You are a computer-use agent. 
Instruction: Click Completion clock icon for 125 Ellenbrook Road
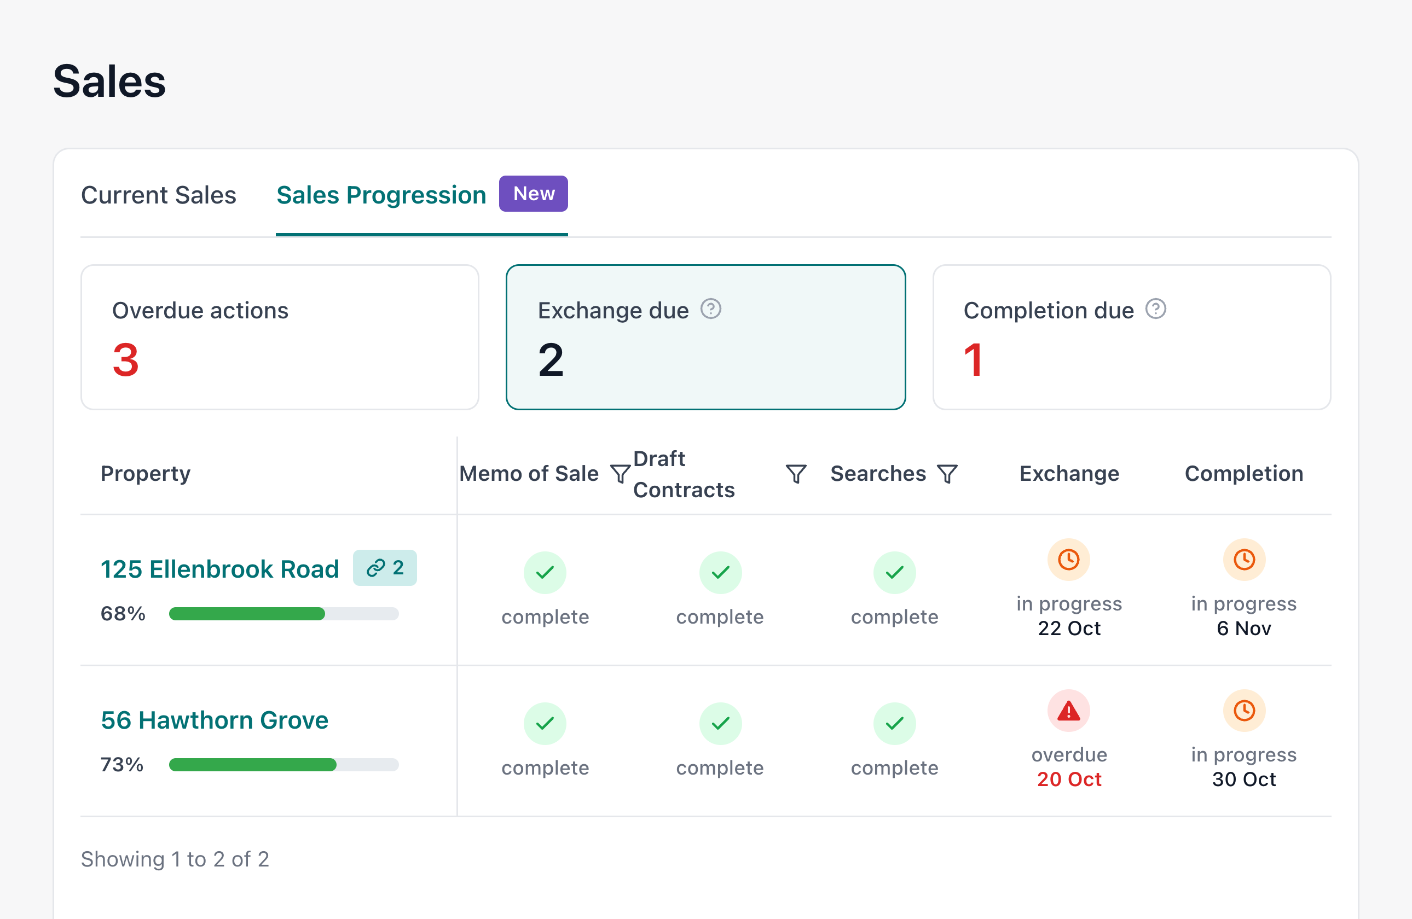tap(1244, 559)
